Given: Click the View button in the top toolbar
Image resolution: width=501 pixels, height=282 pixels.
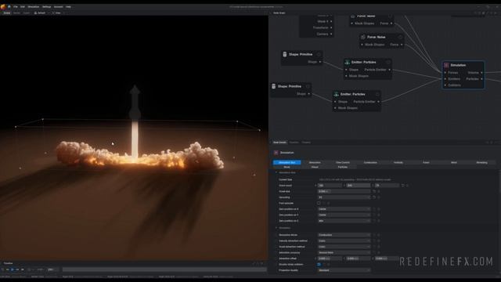Looking at the screenshot, I should point(57,13).
